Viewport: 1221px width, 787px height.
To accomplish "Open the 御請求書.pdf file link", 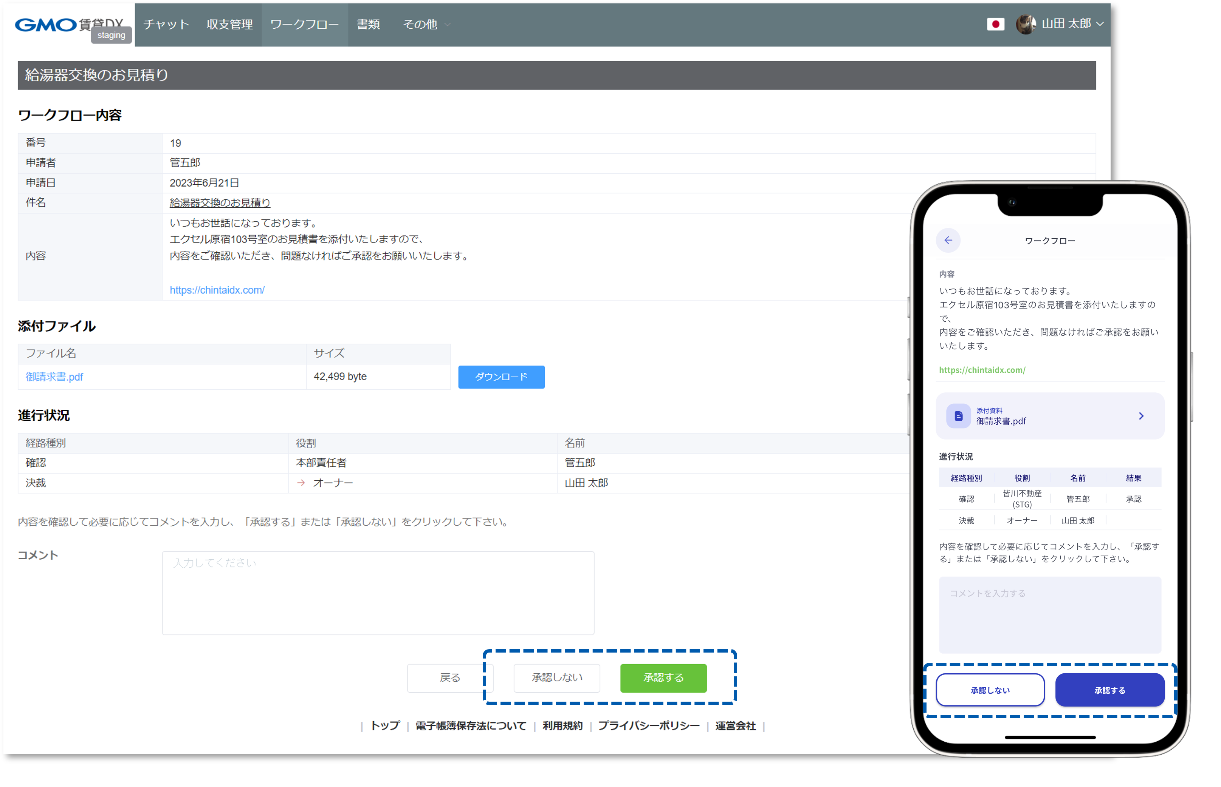I will (54, 377).
